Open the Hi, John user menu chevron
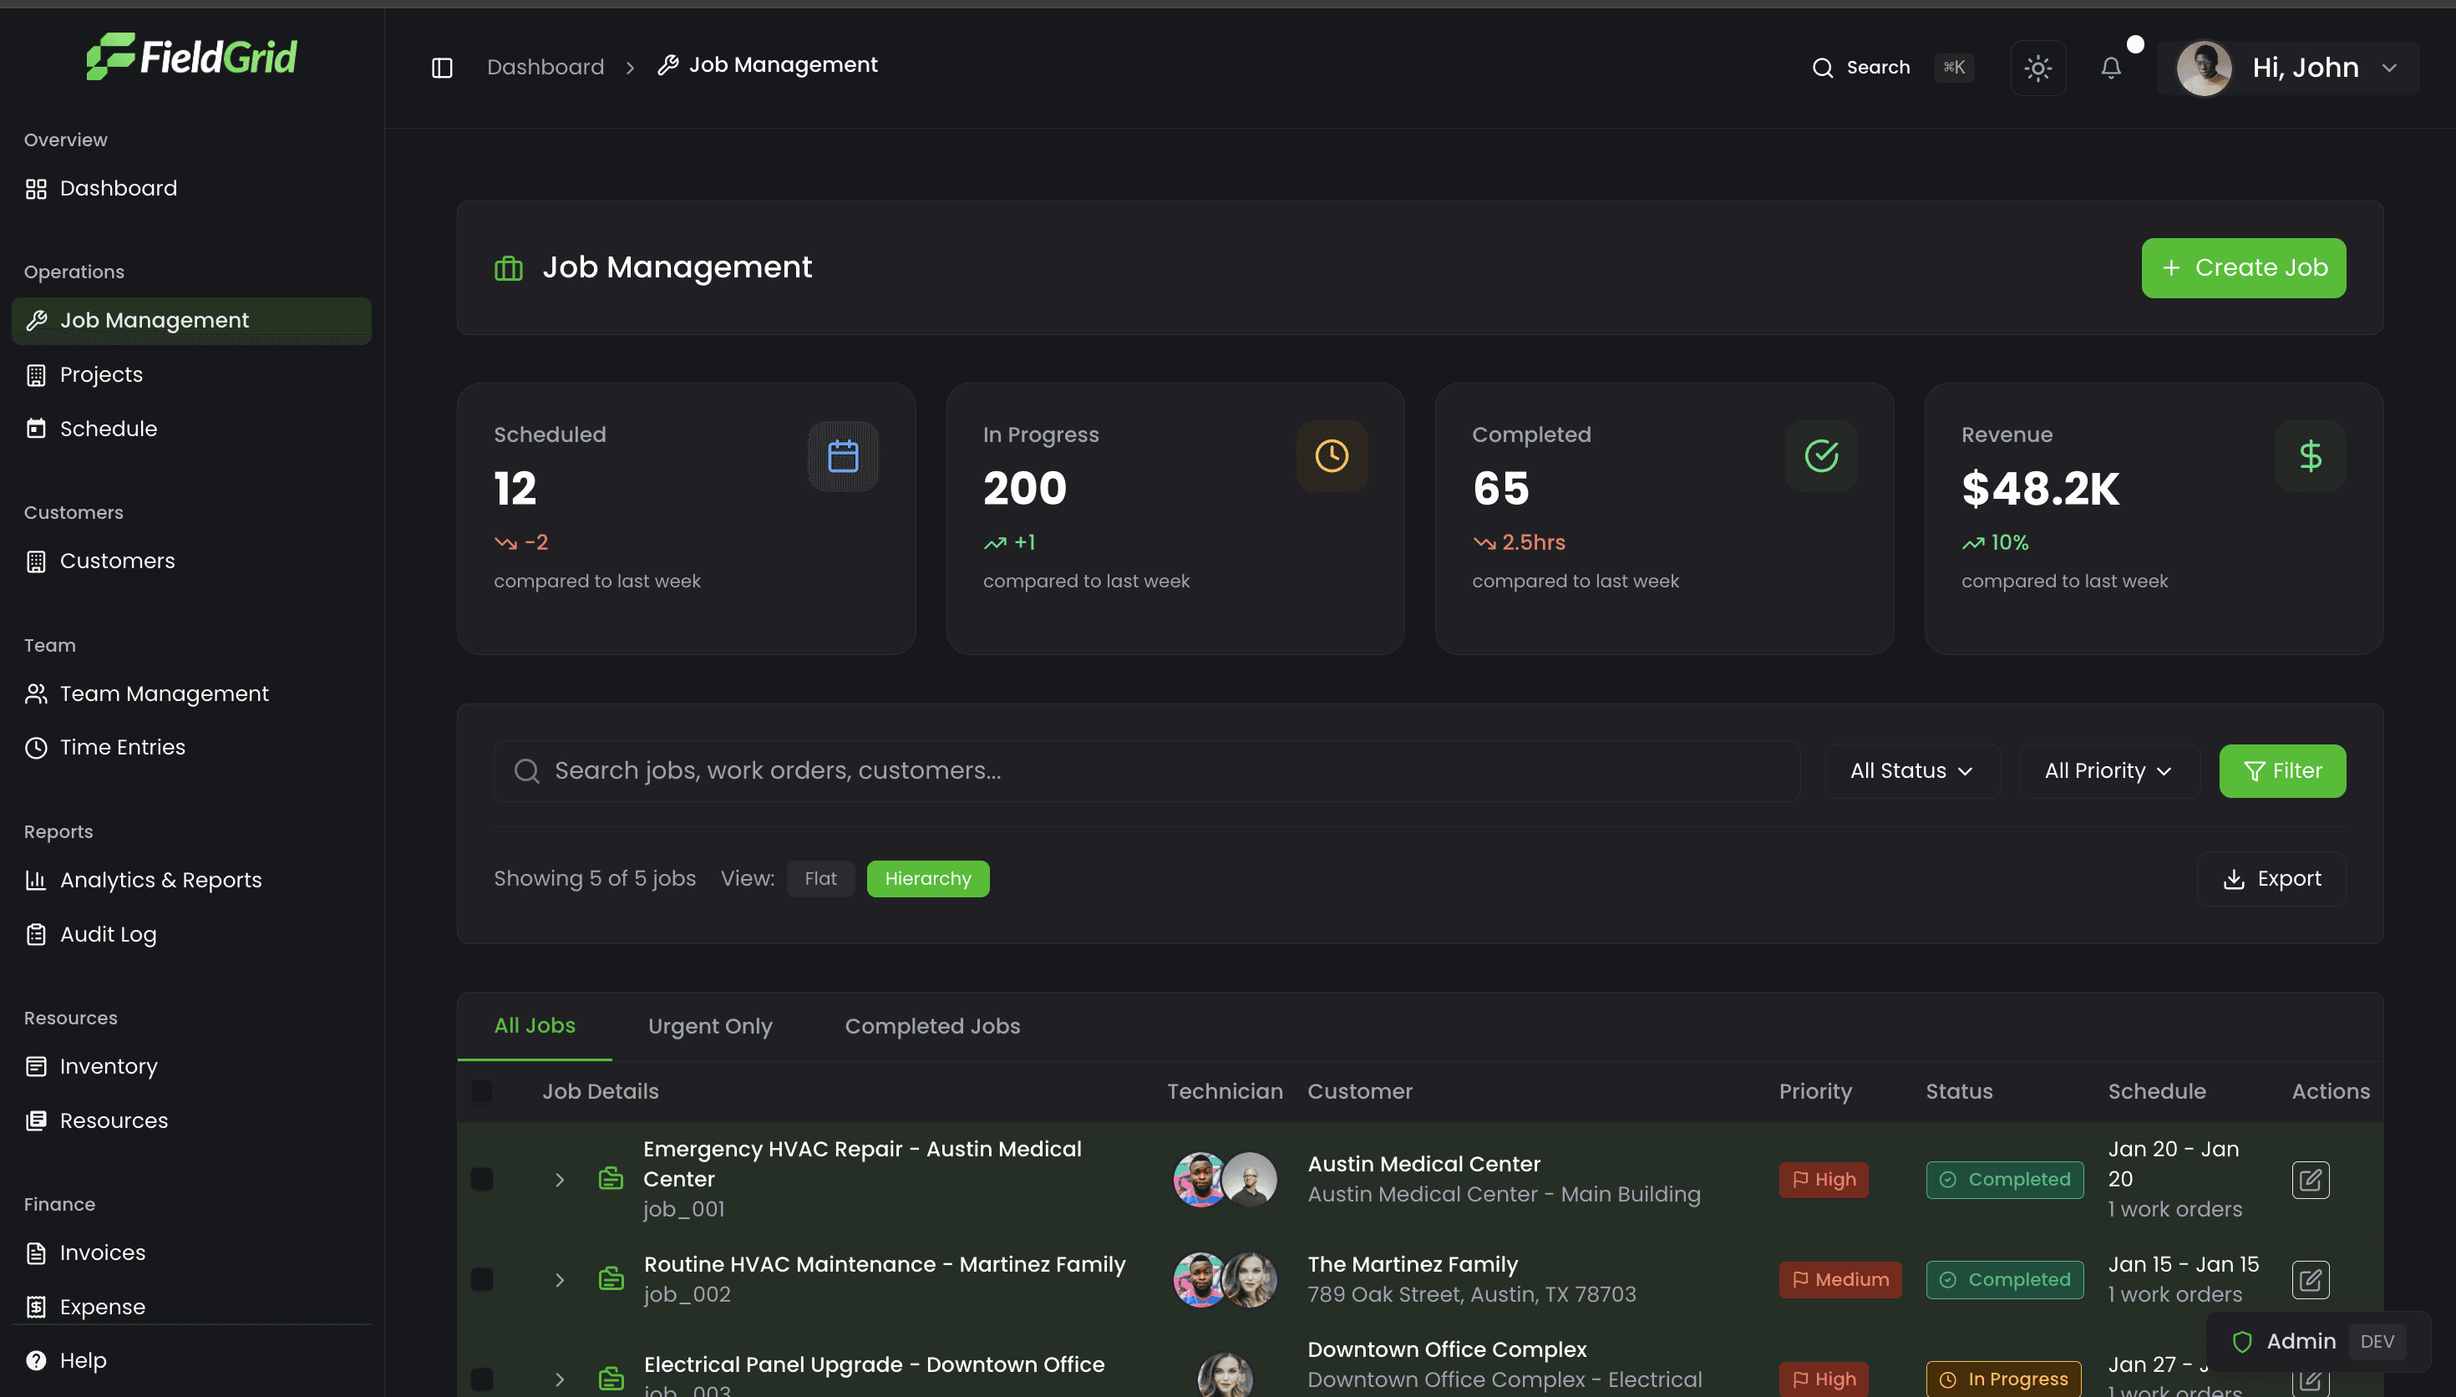Image resolution: width=2456 pixels, height=1397 pixels. pos(2390,67)
